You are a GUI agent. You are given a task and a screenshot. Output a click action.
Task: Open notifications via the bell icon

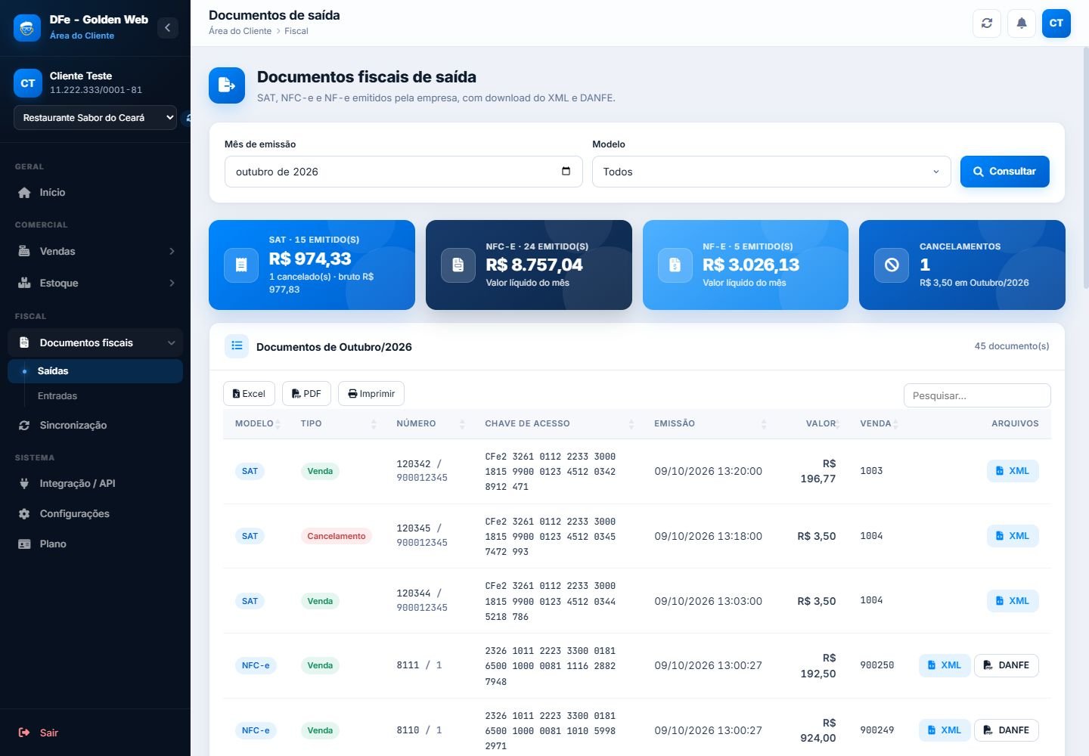click(x=1022, y=23)
